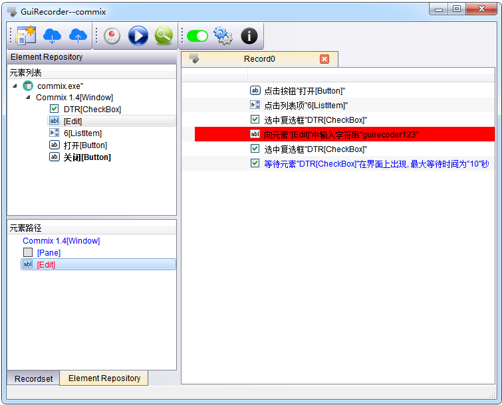This screenshot has height=405, width=502.
Task: Click the cloud download toolbar icon
Action: click(52, 36)
